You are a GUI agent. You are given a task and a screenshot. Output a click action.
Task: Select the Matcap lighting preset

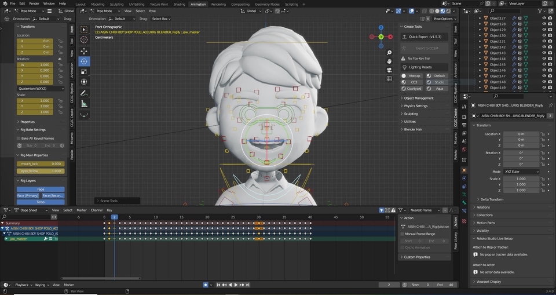[412, 75]
